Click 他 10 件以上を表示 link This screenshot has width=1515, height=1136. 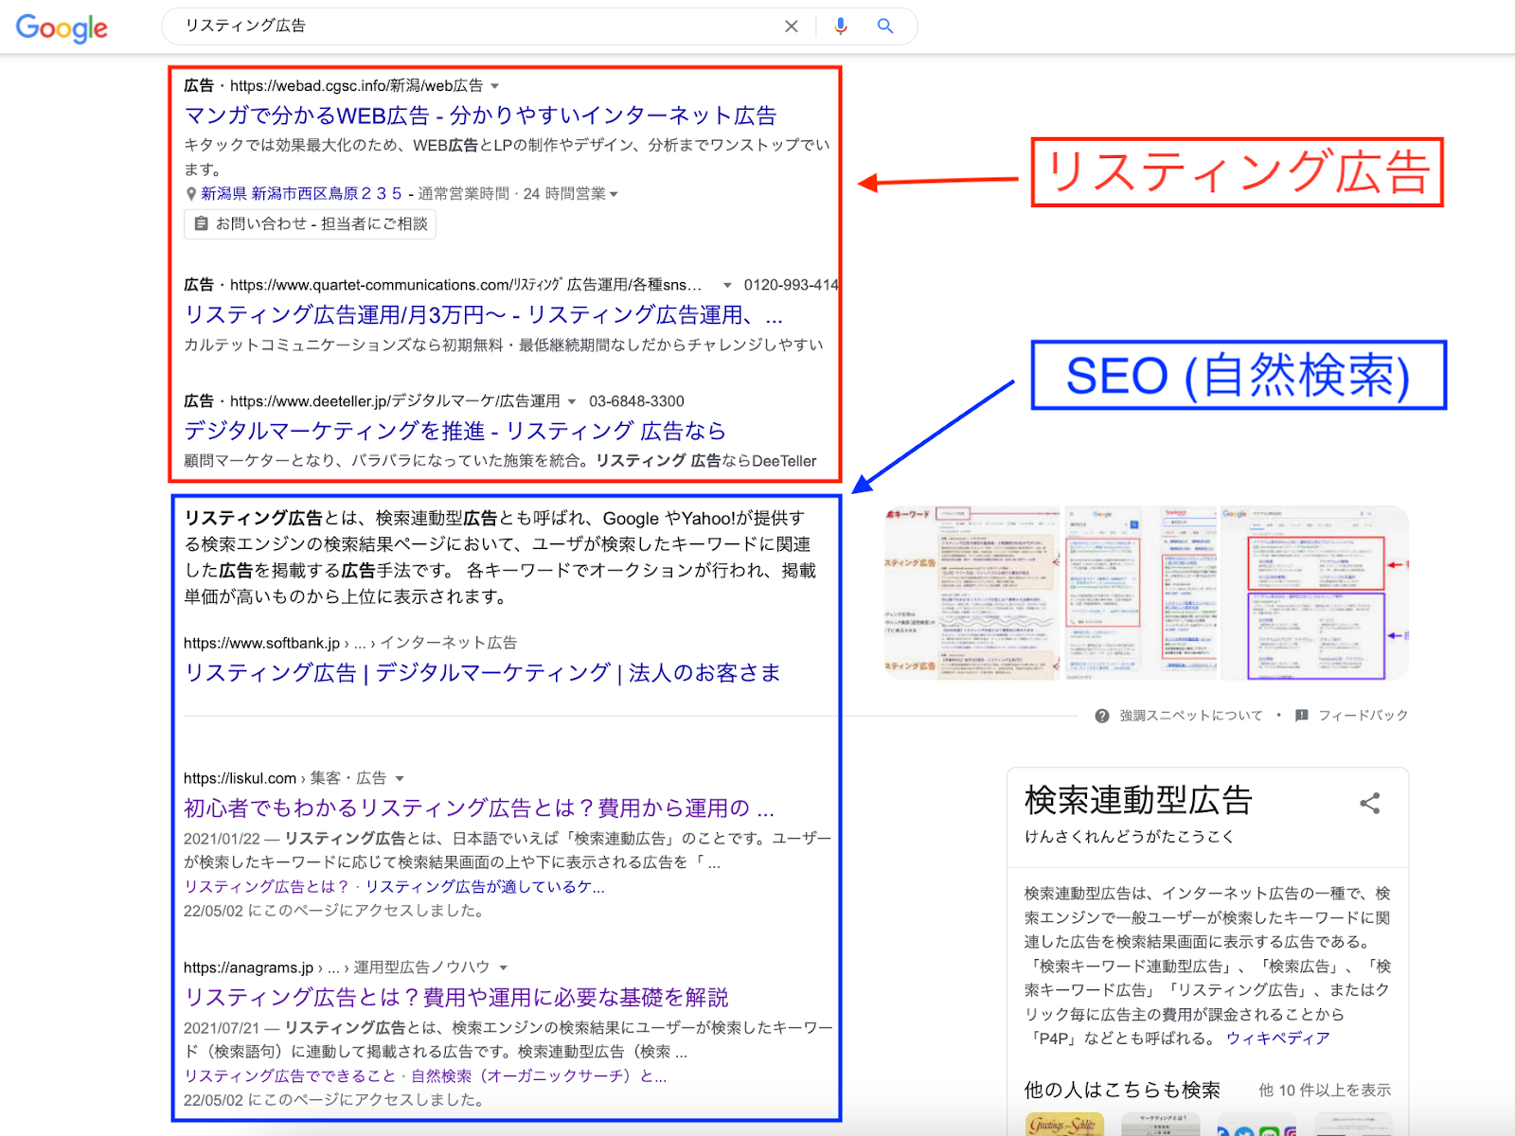click(x=1325, y=1091)
